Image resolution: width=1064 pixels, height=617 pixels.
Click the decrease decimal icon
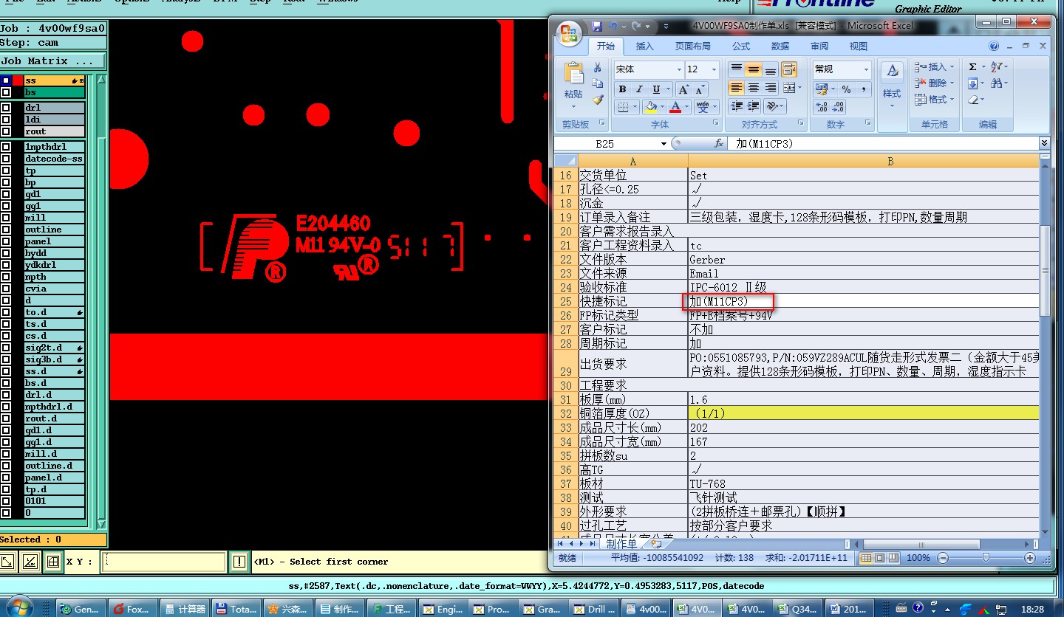click(839, 107)
